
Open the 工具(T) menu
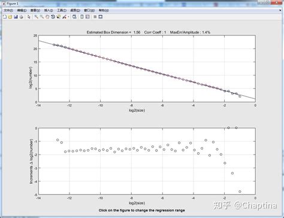point(62,10)
